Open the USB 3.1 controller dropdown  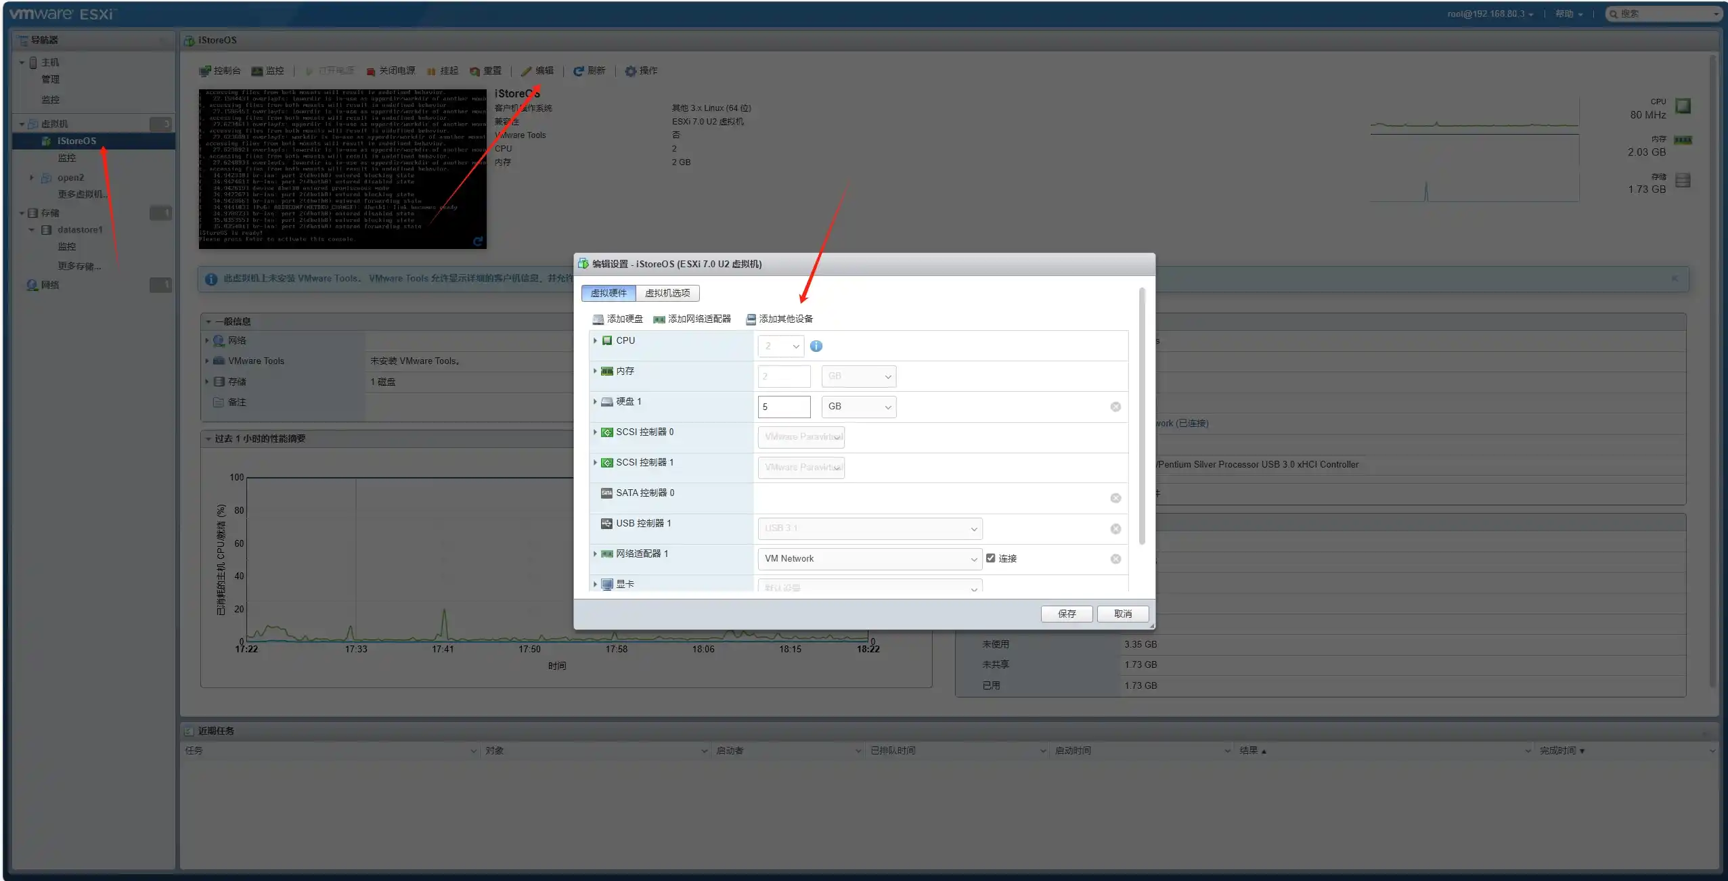point(870,528)
